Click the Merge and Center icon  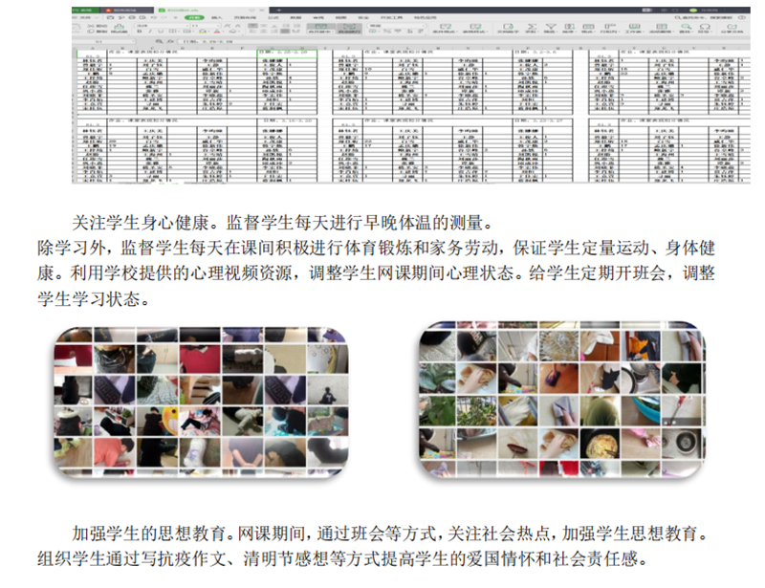coord(318,28)
